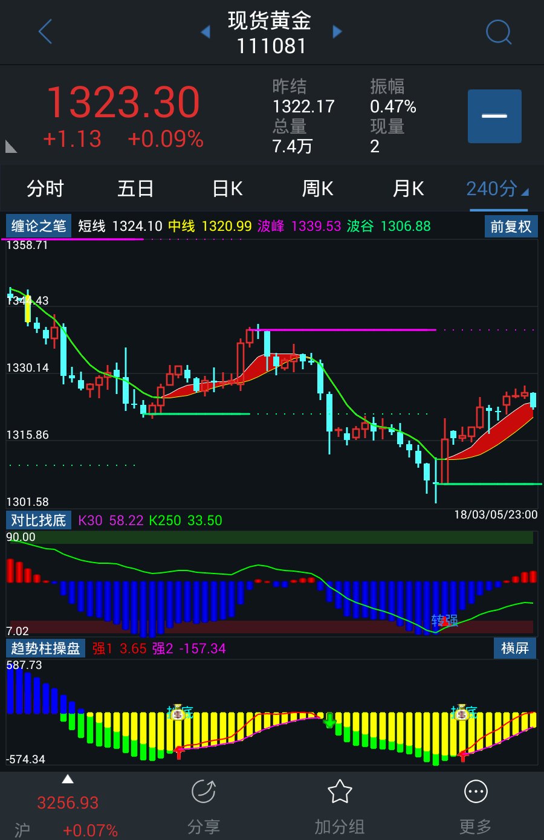Expand quote details via corner triangle
Image resolution: width=544 pixels, height=840 pixels.
(11, 146)
